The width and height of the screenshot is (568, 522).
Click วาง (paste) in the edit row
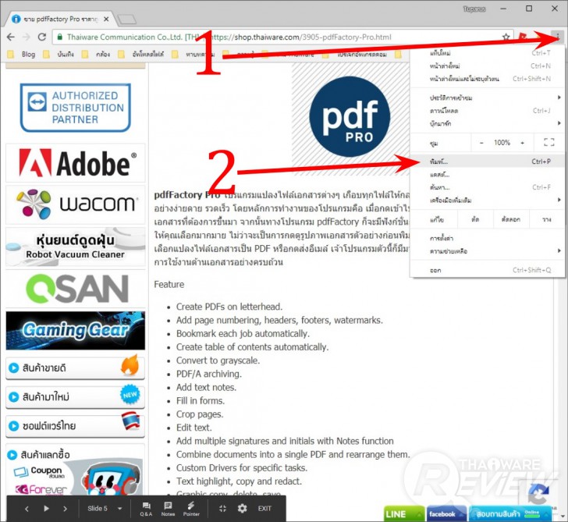[547, 219]
